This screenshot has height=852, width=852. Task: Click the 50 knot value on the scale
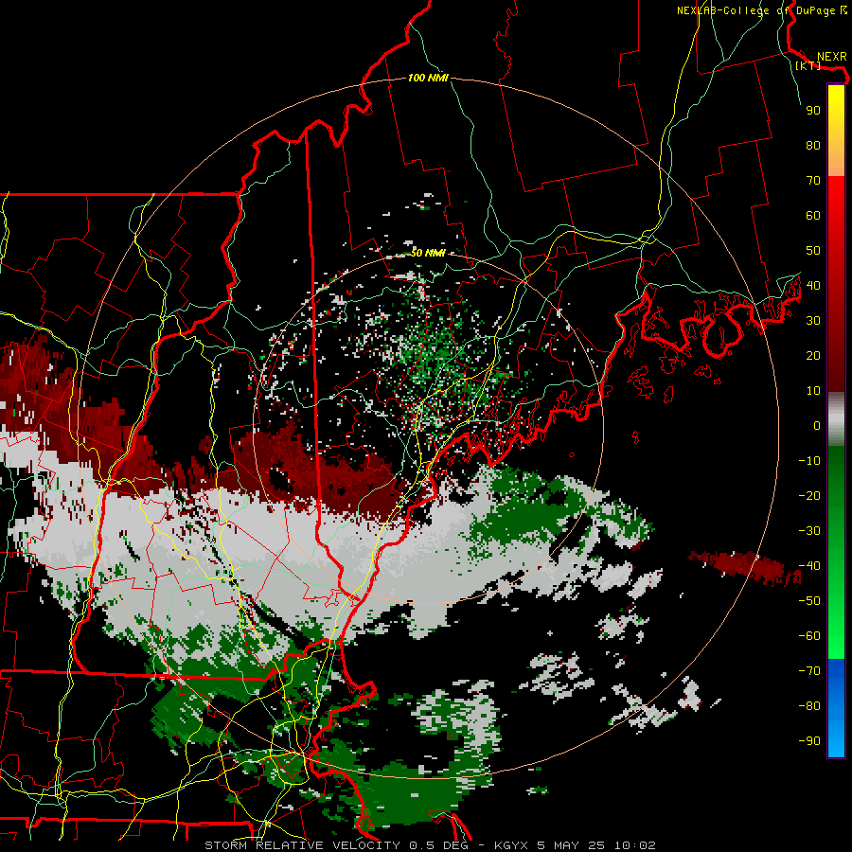[x=813, y=251]
